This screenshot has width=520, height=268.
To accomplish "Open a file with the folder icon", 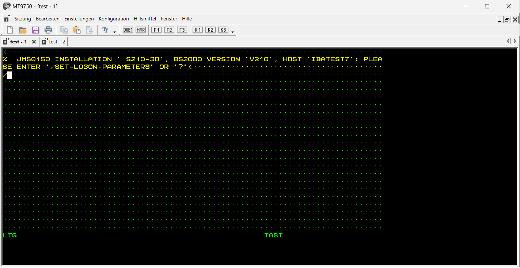I will click(x=23, y=30).
